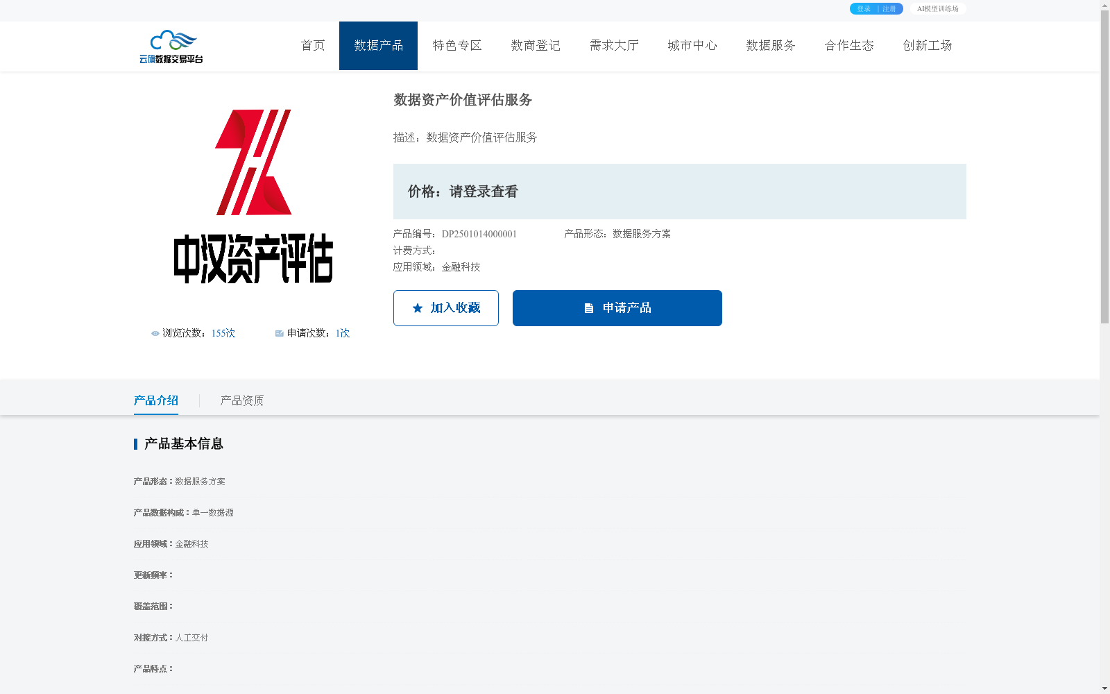Click the eye icon beside 浏览次数
This screenshot has width=1110, height=694.
(x=155, y=334)
